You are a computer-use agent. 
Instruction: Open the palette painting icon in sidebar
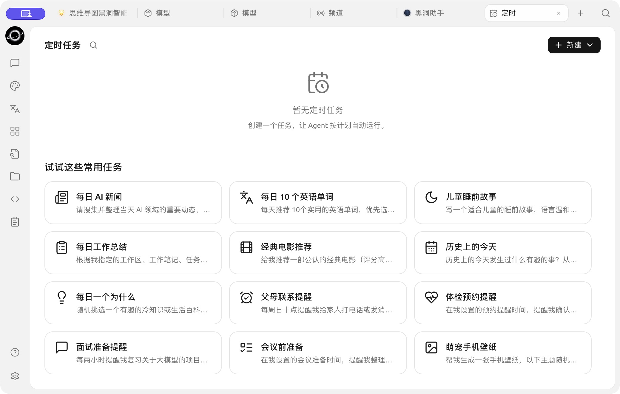tap(15, 86)
